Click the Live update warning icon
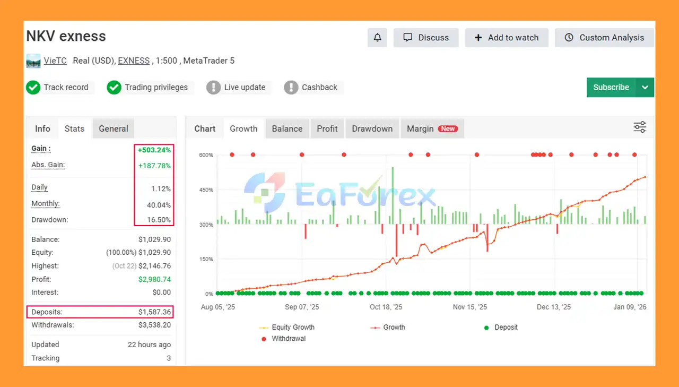Viewport: 679px width, 387px height. (x=213, y=88)
